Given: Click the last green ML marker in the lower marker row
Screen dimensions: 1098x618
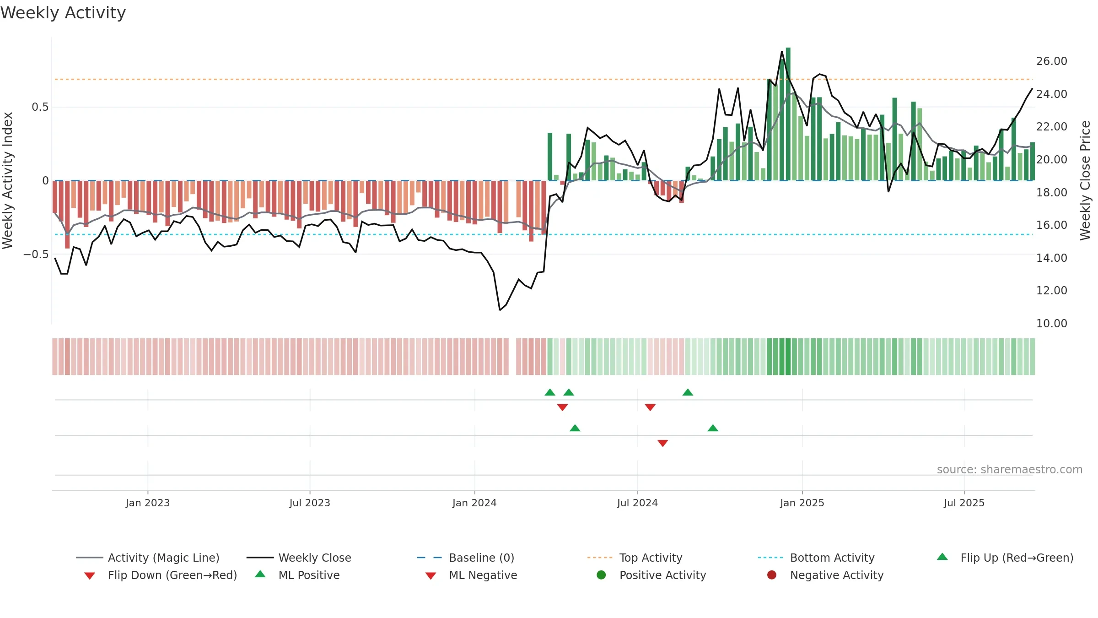Looking at the screenshot, I should pyautogui.click(x=713, y=428).
